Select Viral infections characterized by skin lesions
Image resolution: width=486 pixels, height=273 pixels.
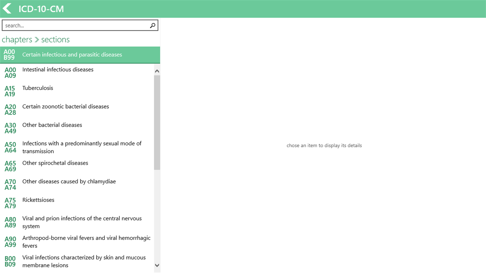(77, 262)
